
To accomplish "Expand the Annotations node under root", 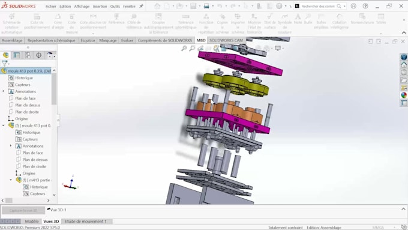I will coord(4,91).
